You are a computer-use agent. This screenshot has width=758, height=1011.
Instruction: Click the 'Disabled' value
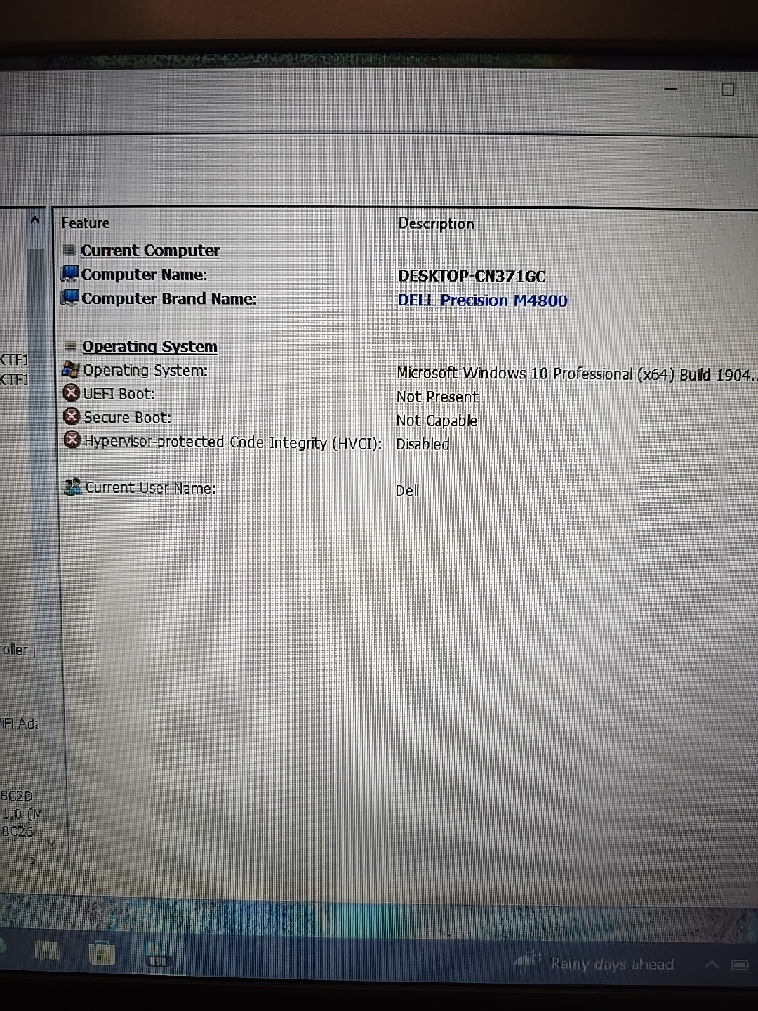tap(423, 444)
